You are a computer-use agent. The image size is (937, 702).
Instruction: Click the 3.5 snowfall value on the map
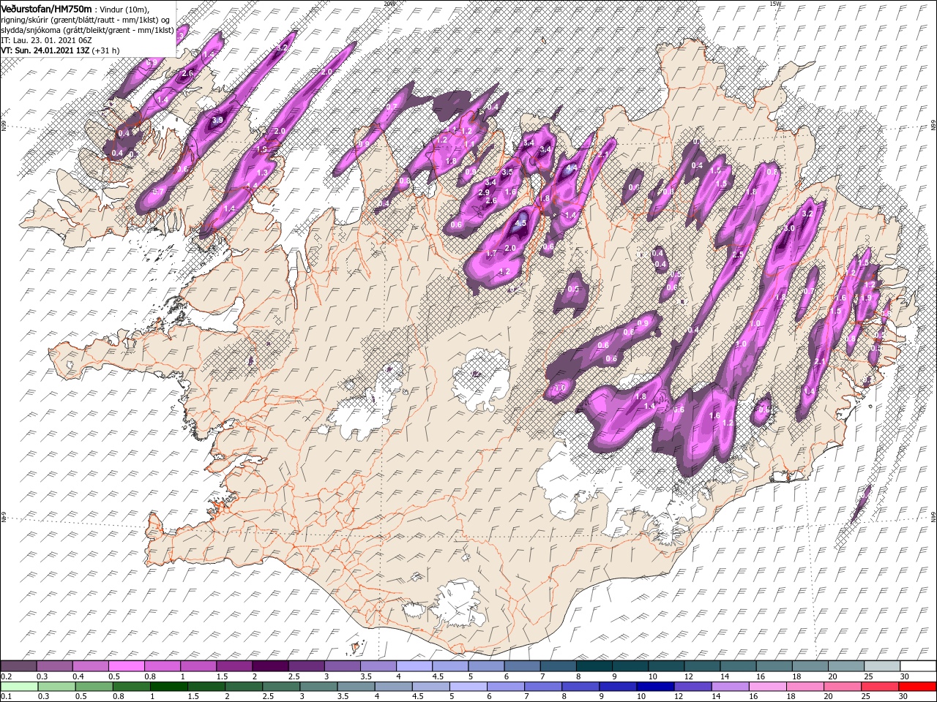pos(507,172)
